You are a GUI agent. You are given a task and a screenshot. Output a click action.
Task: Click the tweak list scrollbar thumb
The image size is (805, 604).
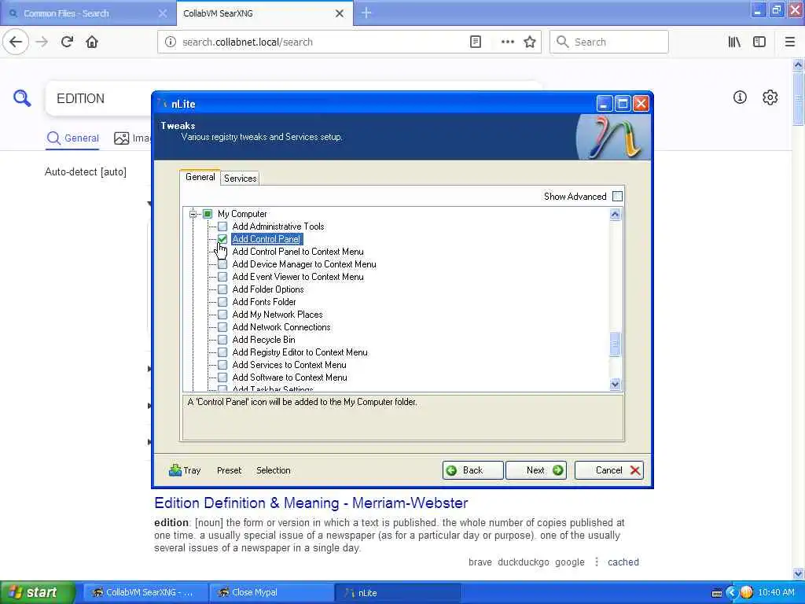pyautogui.click(x=615, y=344)
